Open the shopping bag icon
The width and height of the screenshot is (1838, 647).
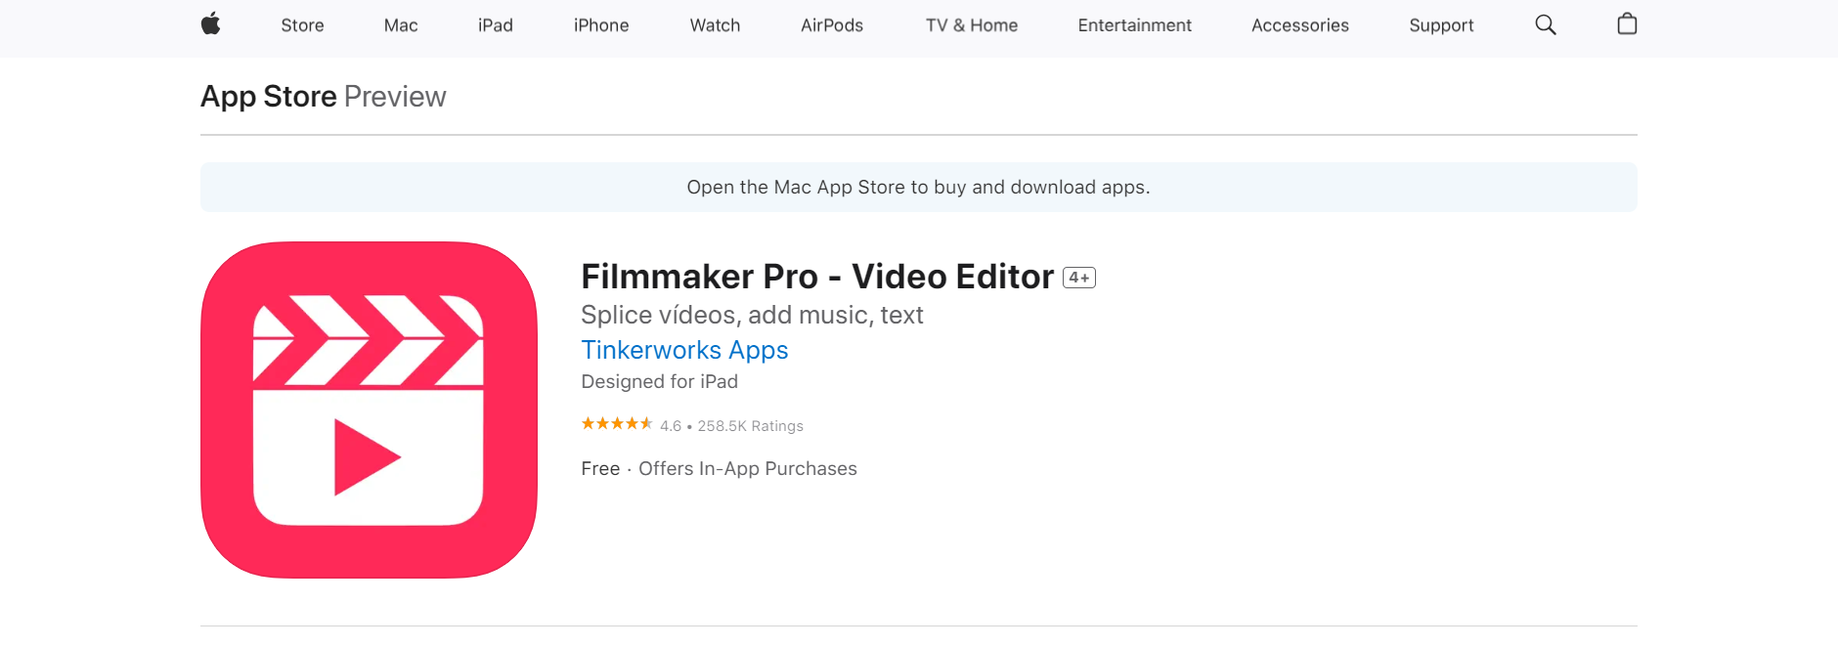click(x=1627, y=23)
